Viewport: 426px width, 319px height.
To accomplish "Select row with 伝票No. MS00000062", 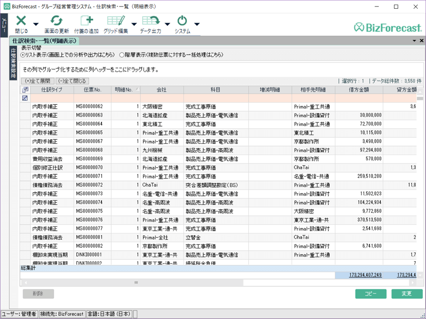I will pos(218,107).
